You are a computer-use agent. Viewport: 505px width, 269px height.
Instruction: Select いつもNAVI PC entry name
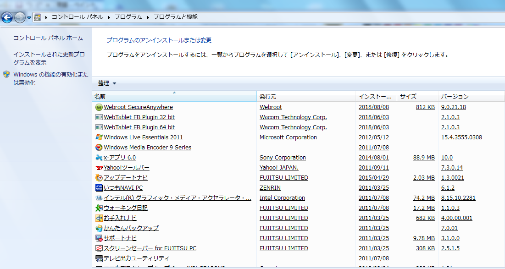pos(123,187)
